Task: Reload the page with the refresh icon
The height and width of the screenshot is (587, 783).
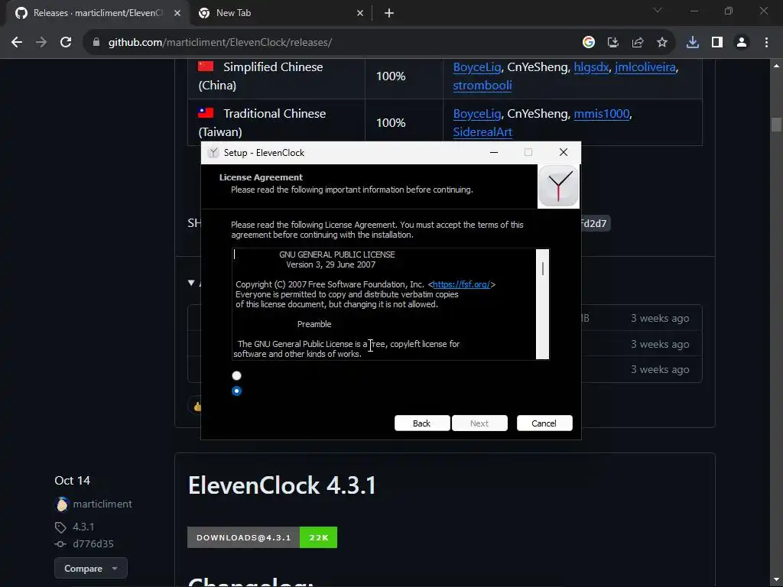Action: click(66, 43)
